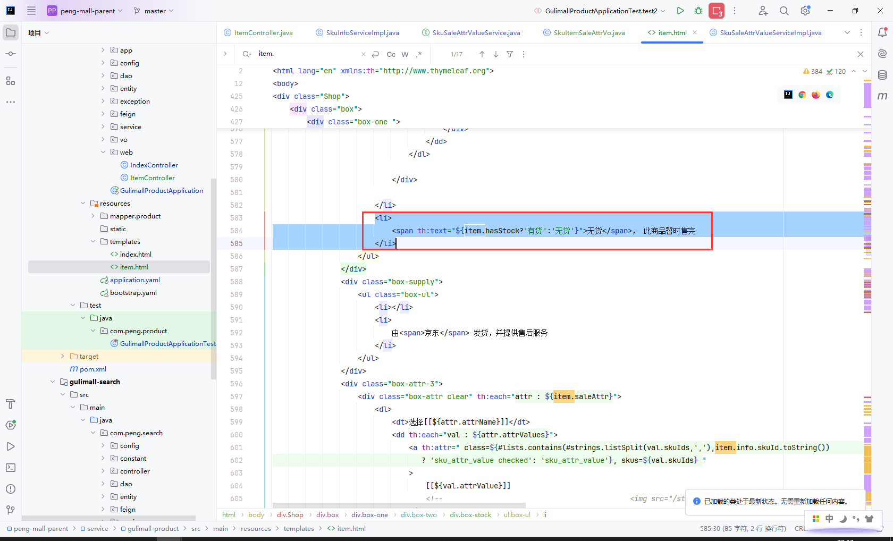Open master branch dropdown
This screenshot has height=541, width=893.
click(154, 11)
